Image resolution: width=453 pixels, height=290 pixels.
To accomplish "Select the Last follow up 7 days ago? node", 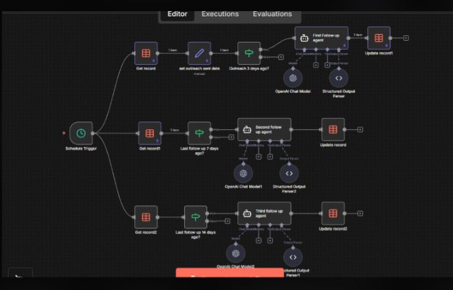I will click(199, 133).
